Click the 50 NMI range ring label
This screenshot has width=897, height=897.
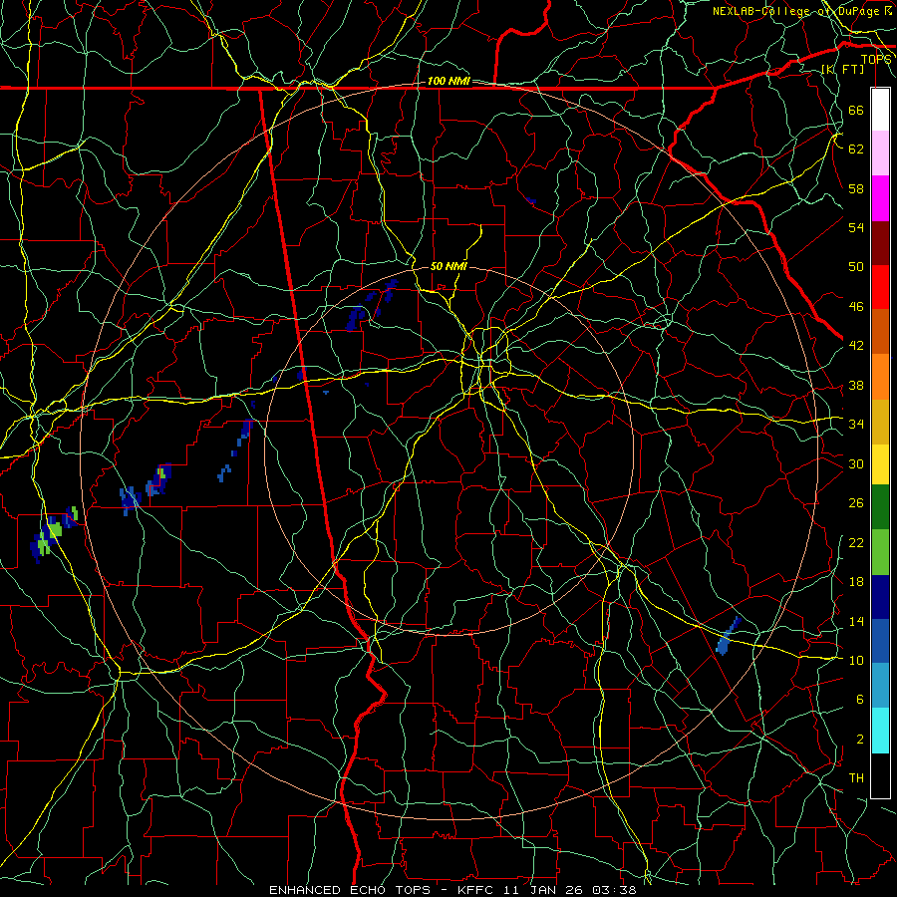448,266
